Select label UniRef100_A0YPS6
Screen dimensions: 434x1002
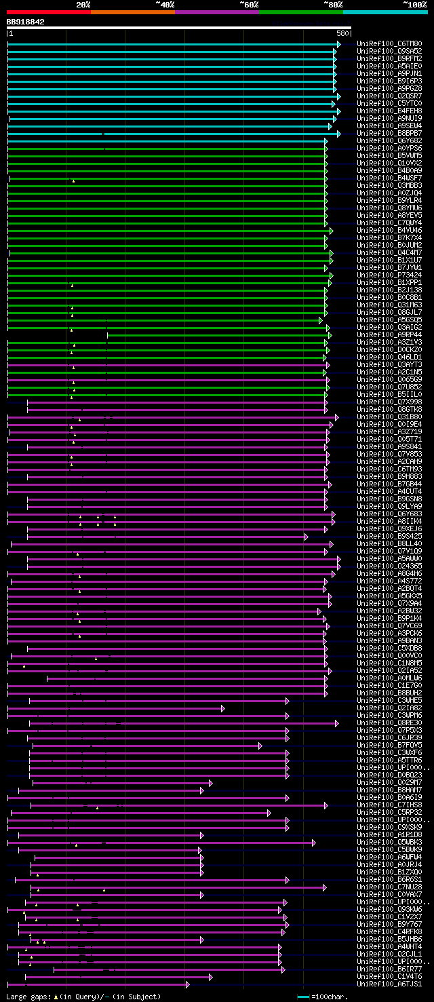pyautogui.click(x=389, y=149)
